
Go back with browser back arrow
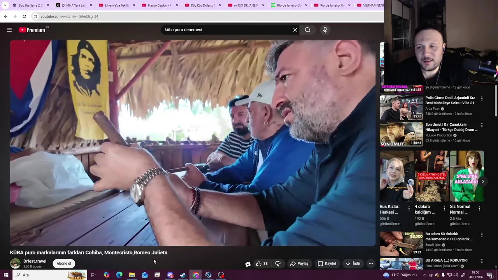coord(5,16)
